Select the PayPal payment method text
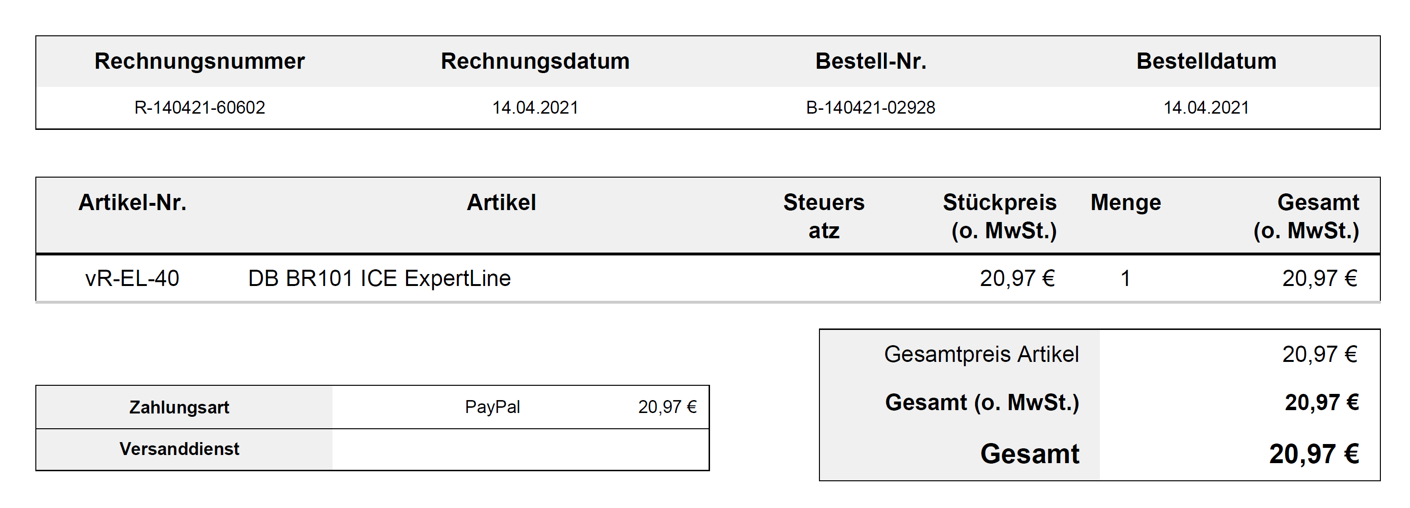Viewport: 1410px width, 508px height. (492, 407)
